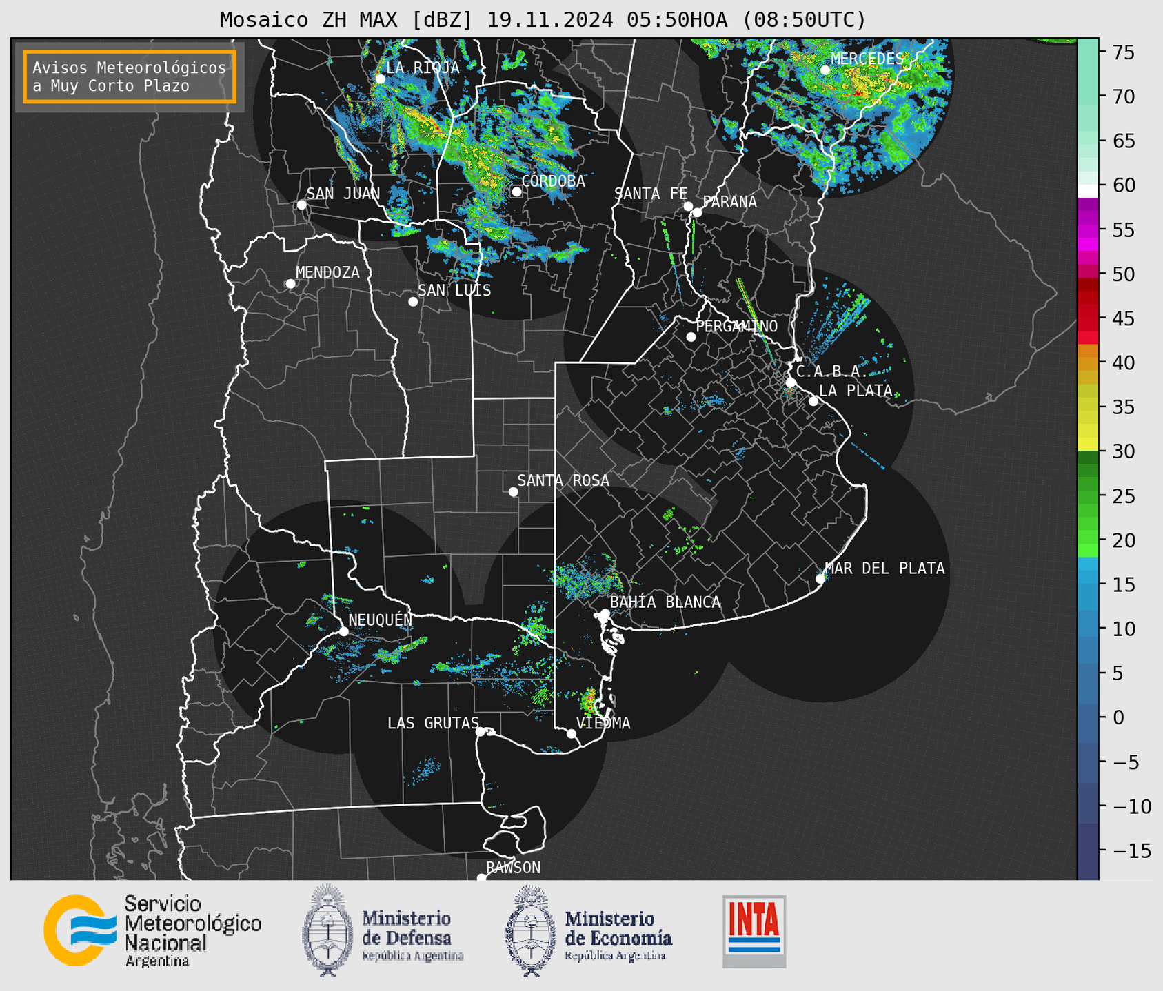This screenshot has height=991, width=1163.
Task: Click the 'Servicio Meteorológico Nacional' text
Action: click(x=192, y=930)
